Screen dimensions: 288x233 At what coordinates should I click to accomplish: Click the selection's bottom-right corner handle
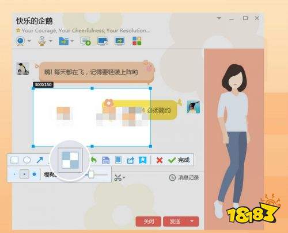click(150, 146)
